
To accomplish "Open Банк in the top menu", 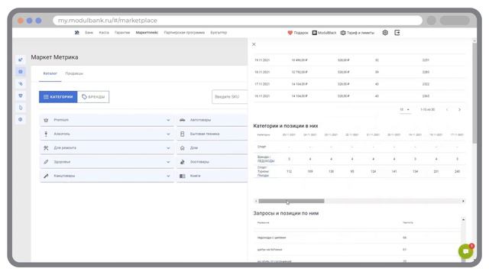I will coord(89,33).
